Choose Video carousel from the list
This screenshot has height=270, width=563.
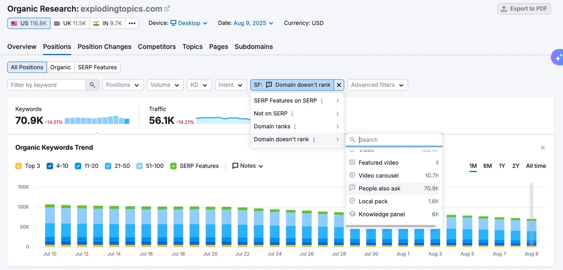click(394, 176)
